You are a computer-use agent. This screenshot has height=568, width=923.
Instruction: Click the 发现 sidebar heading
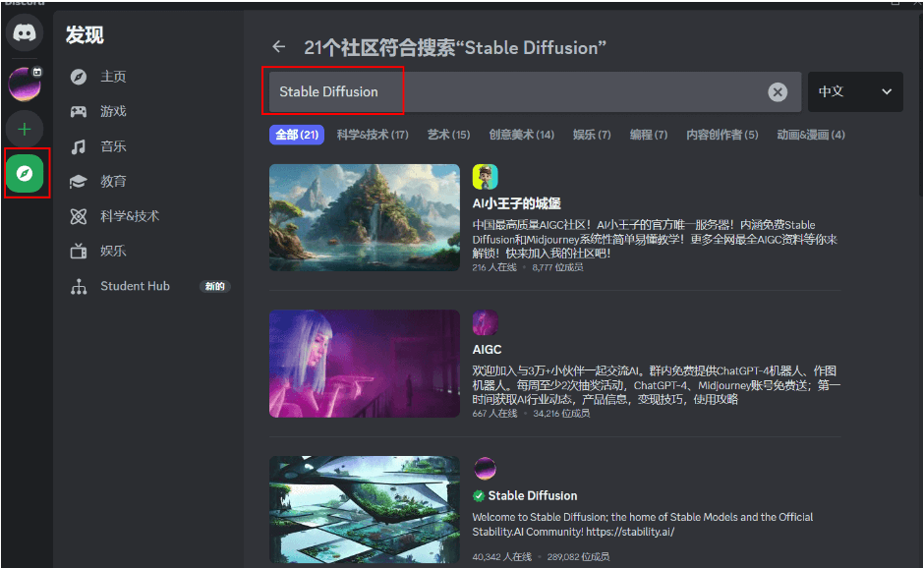[x=85, y=34]
